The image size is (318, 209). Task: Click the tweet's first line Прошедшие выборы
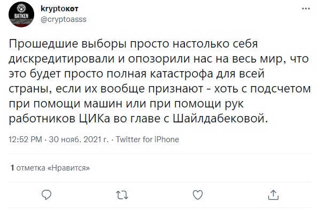(68, 44)
